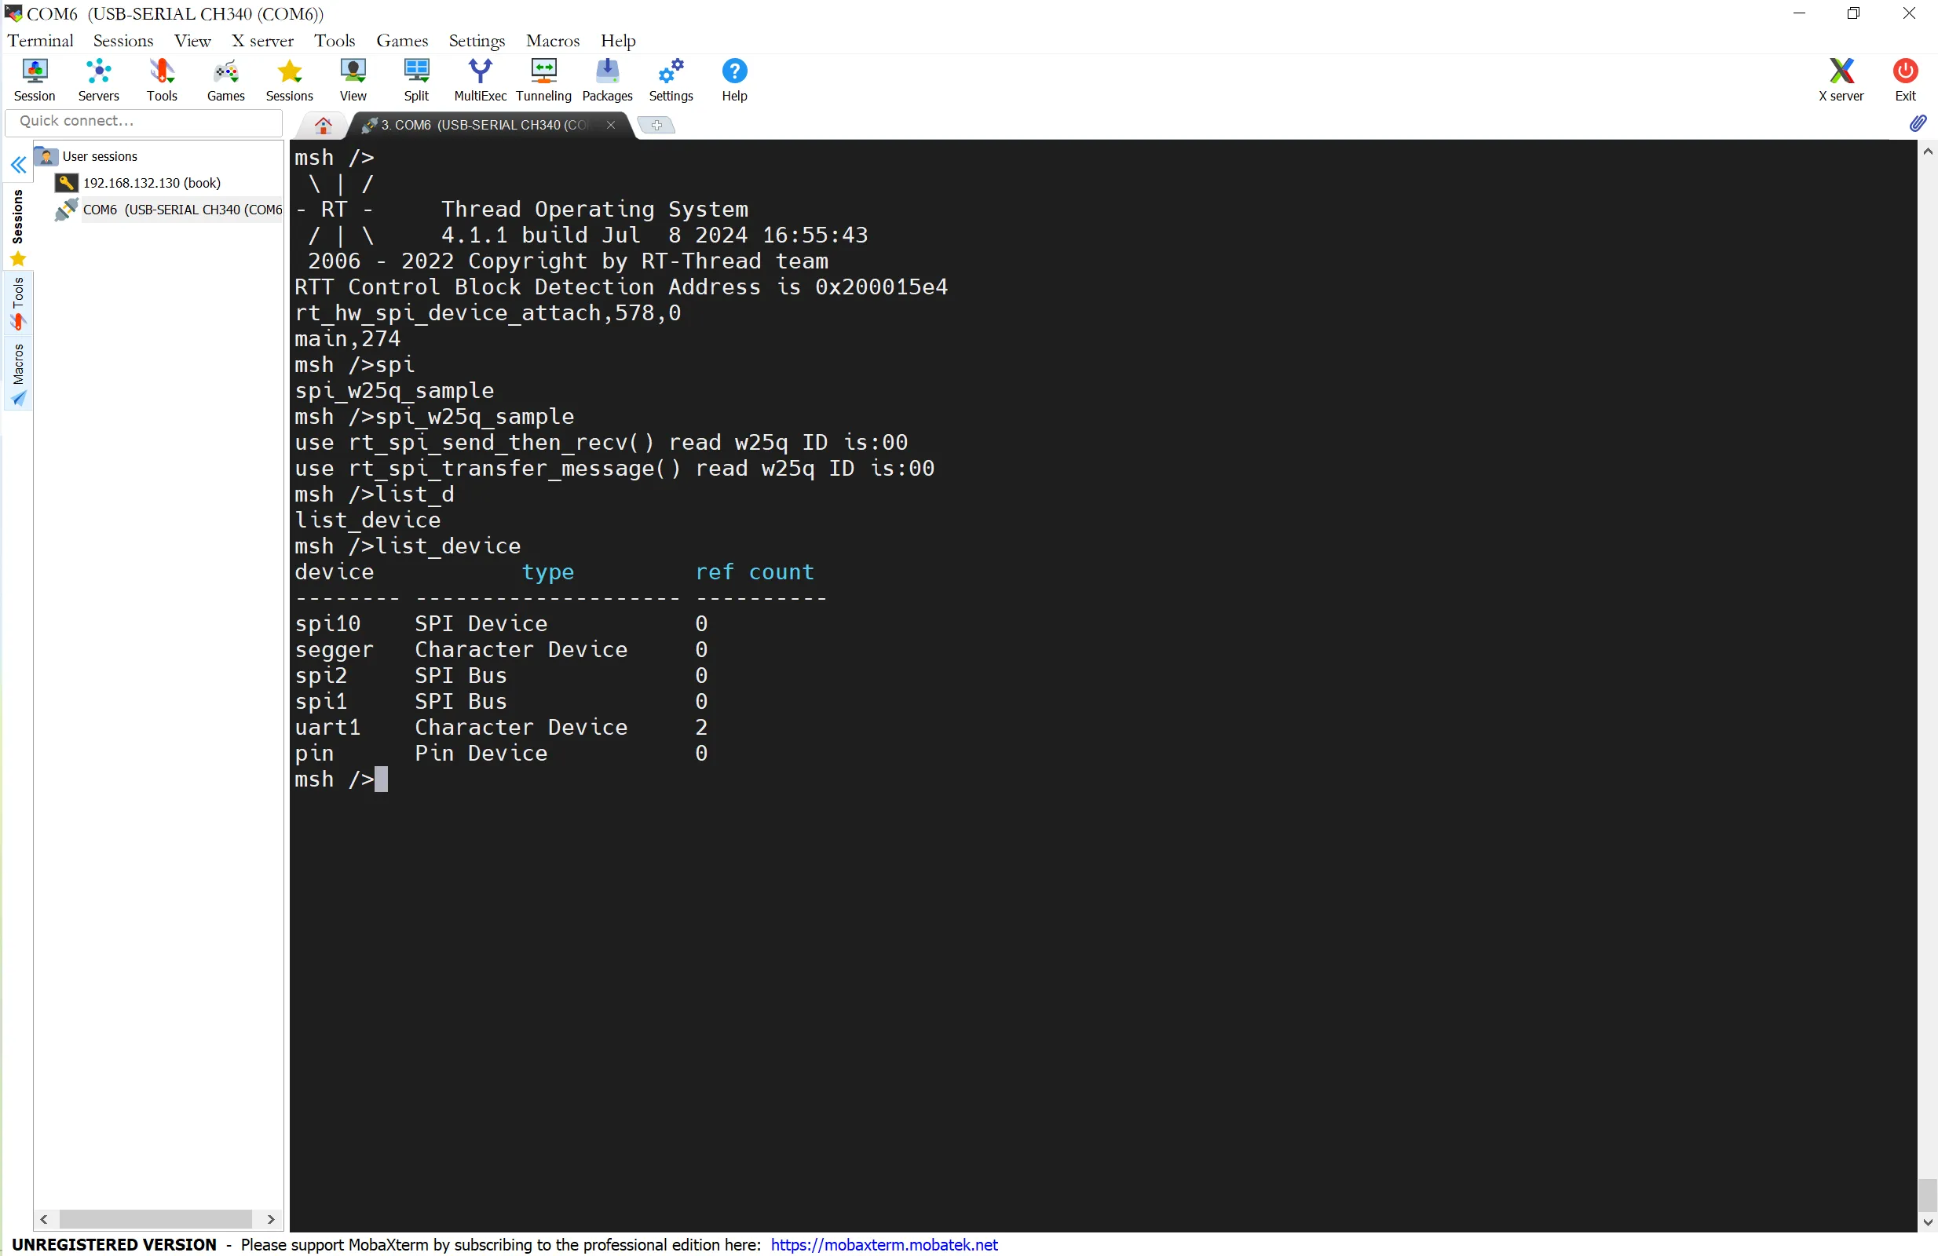
Task: Open the Settings gears toolbar icon
Action: pos(671,80)
